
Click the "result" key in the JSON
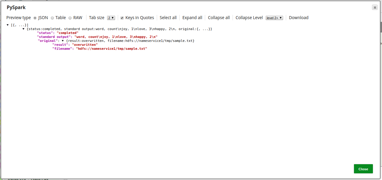pyautogui.click(x=60, y=45)
